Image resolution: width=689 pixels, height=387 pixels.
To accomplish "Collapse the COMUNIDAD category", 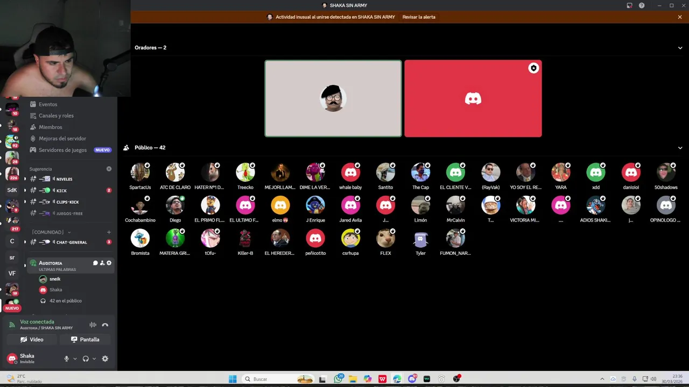I will [51, 232].
